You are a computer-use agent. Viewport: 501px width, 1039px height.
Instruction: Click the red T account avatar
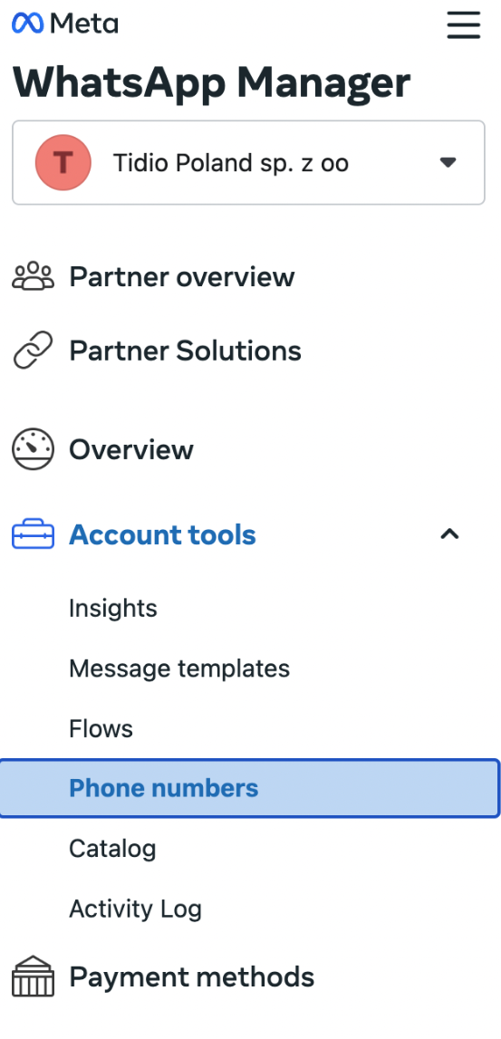tap(63, 162)
